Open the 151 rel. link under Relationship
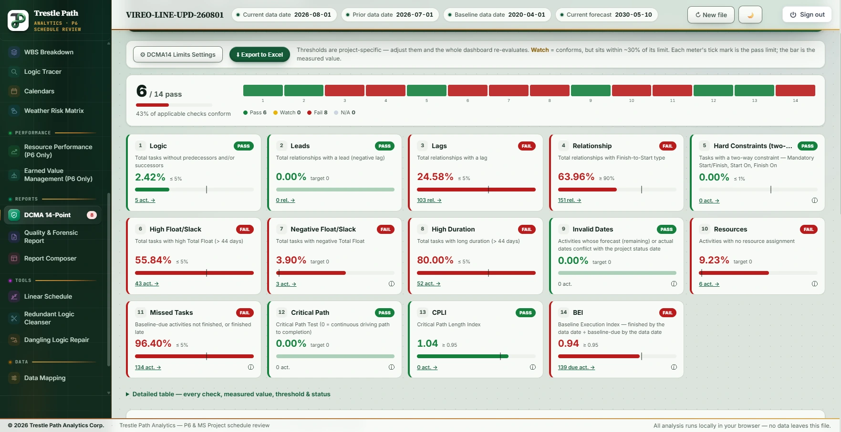 [570, 201]
